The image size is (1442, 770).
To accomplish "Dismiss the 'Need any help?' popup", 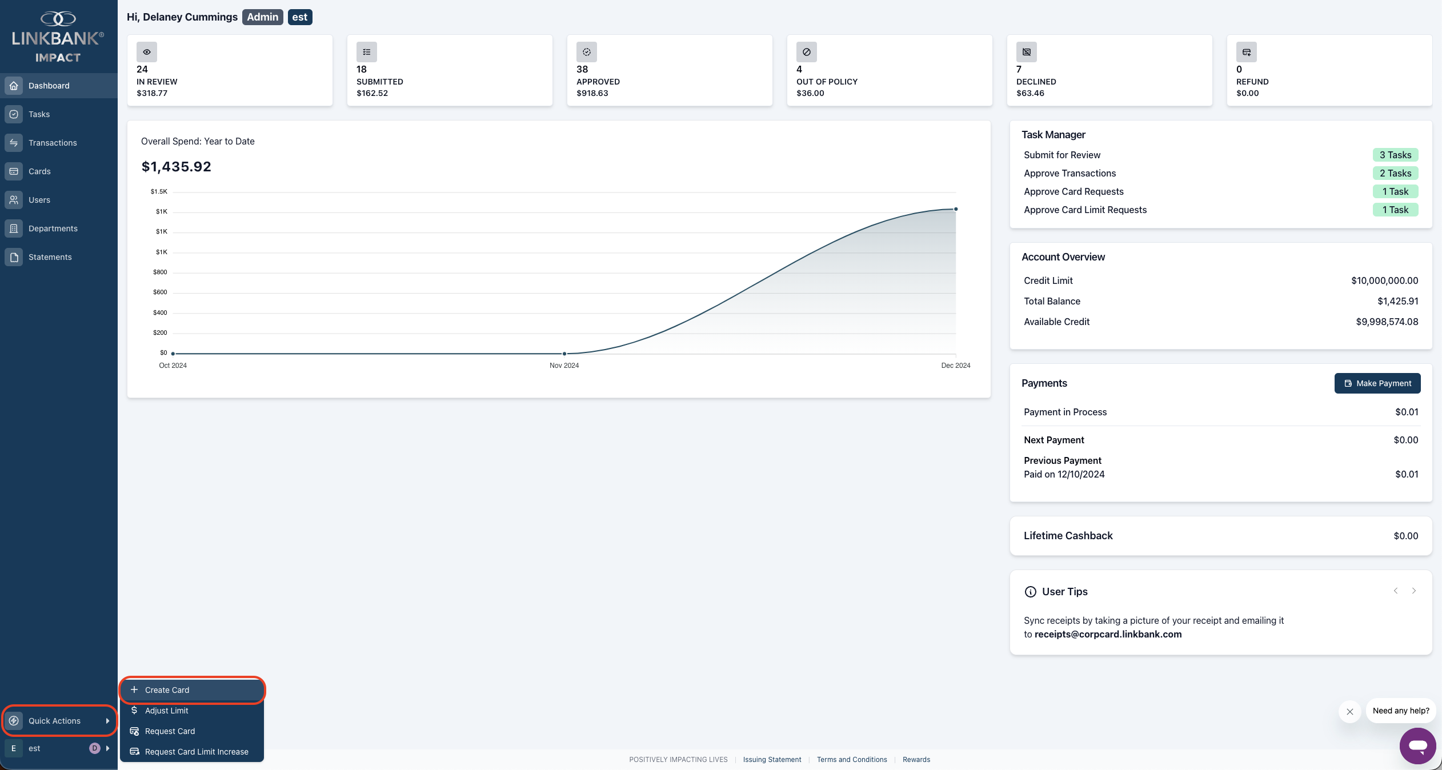I will pyautogui.click(x=1350, y=712).
